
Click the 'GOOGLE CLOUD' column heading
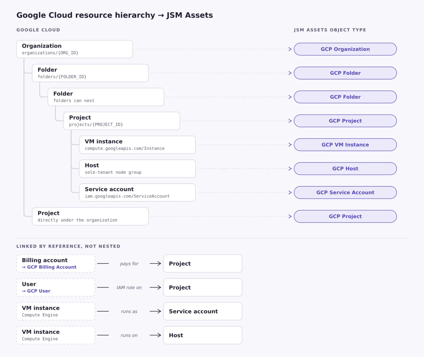pos(38,30)
